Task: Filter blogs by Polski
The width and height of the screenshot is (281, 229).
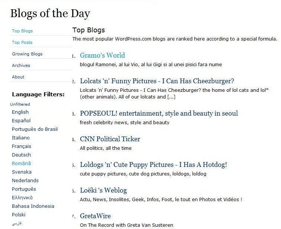Action: tap(19, 215)
